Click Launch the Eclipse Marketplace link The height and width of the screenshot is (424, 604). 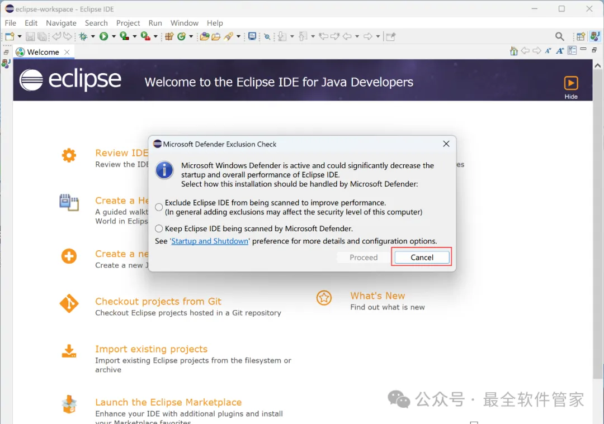(168, 402)
